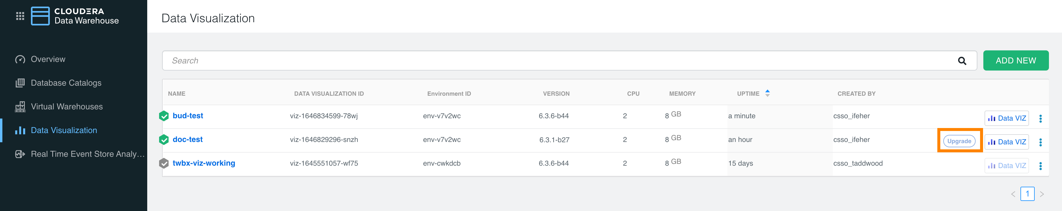
Task: Open the bud-test visualization link
Action: click(x=188, y=116)
